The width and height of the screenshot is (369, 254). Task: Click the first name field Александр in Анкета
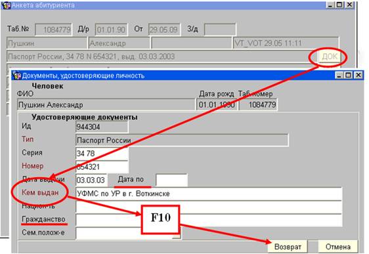[119, 43]
